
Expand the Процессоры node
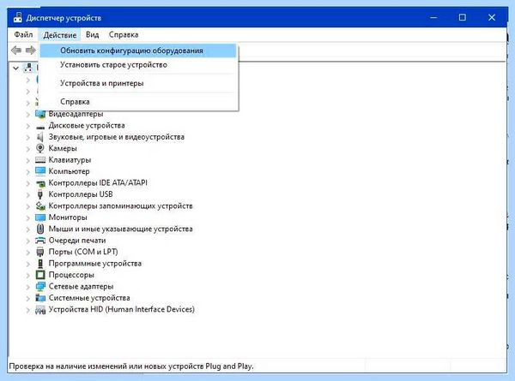click(28, 275)
